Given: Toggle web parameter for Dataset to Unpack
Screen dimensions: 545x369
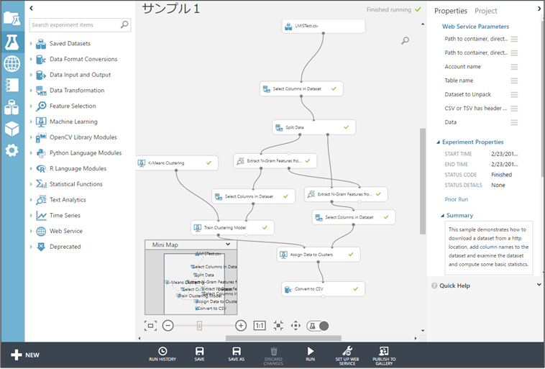Looking at the screenshot, I should (x=514, y=95).
